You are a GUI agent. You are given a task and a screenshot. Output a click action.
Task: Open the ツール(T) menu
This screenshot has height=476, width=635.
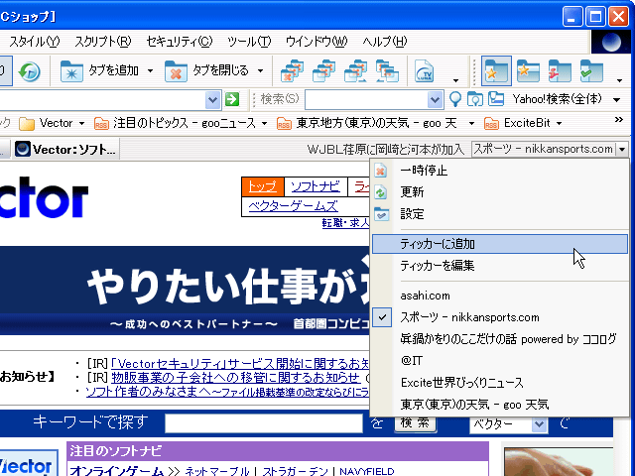click(x=249, y=42)
